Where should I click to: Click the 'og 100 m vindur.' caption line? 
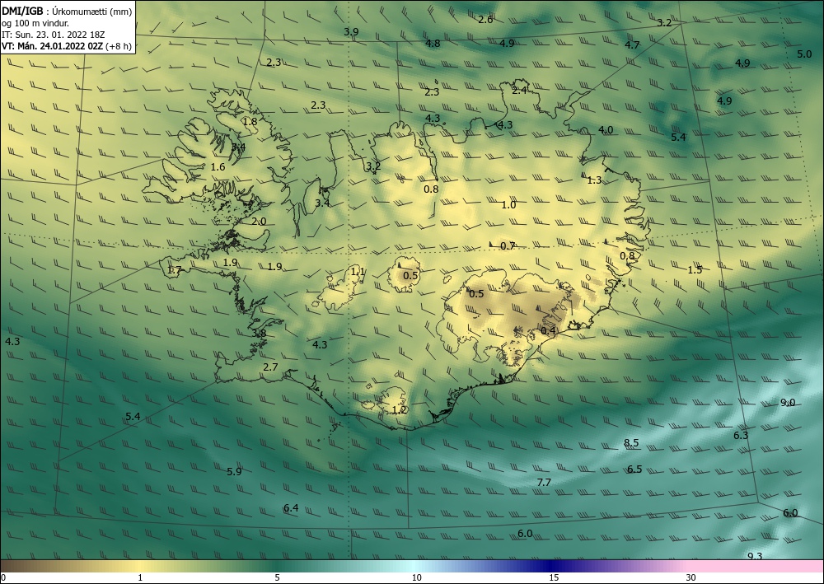pyautogui.click(x=35, y=23)
